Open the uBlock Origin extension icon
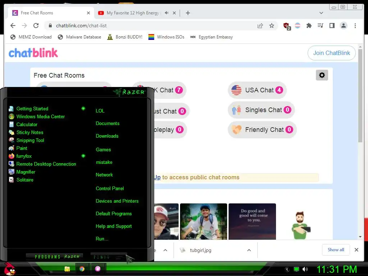 point(287,26)
